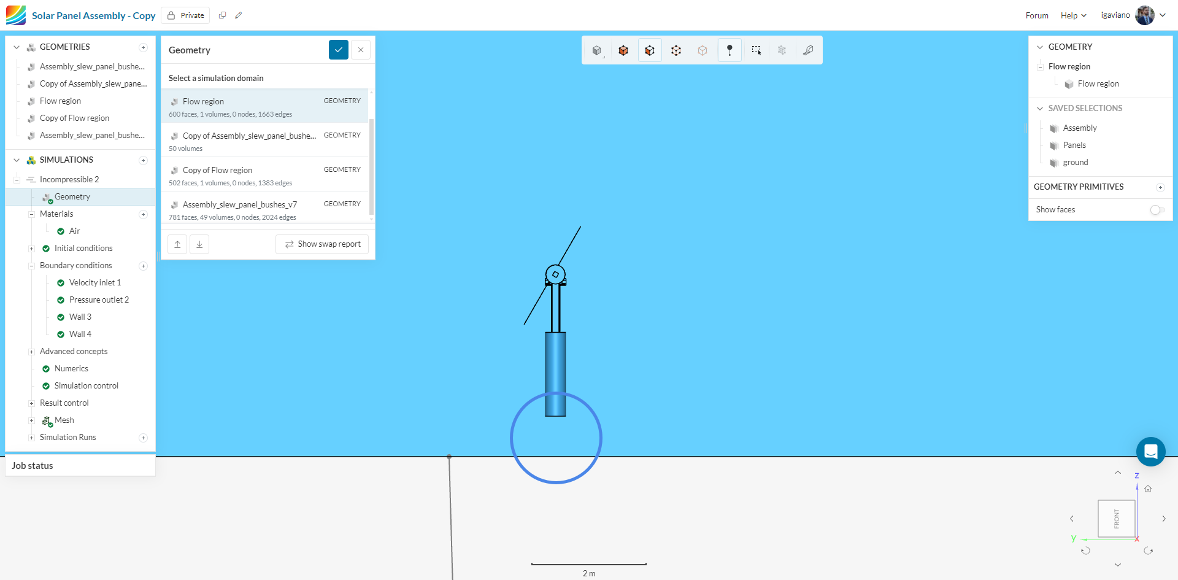Viewport: 1178px width, 580px height.
Task: Open the tape measure tool
Action: click(x=809, y=50)
